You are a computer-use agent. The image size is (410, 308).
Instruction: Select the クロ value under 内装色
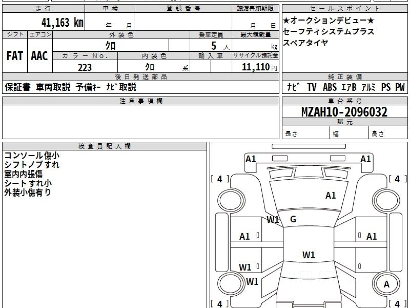(149, 67)
